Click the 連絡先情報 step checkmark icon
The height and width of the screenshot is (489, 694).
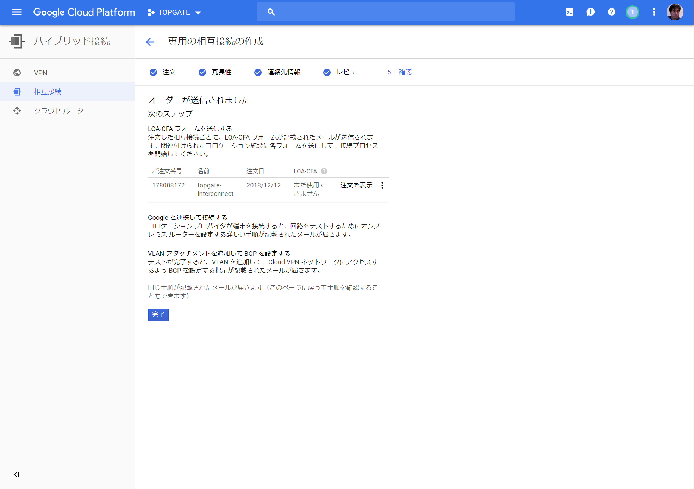click(x=258, y=72)
